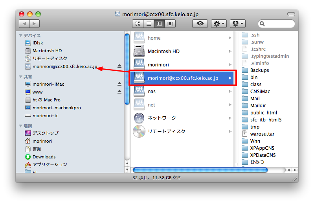The height and width of the screenshot is (204, 314).
Task: Click the Quick Look eye button
Action: click(x=200, y=24)
